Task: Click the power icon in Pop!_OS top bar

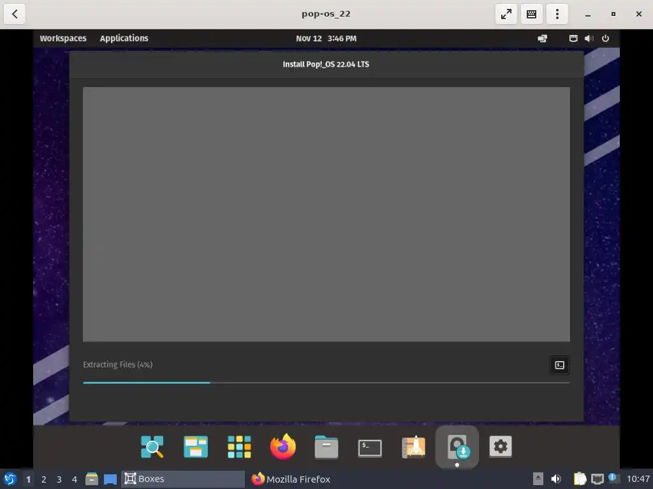Action: pyautogui.click(x=605, y=38)
